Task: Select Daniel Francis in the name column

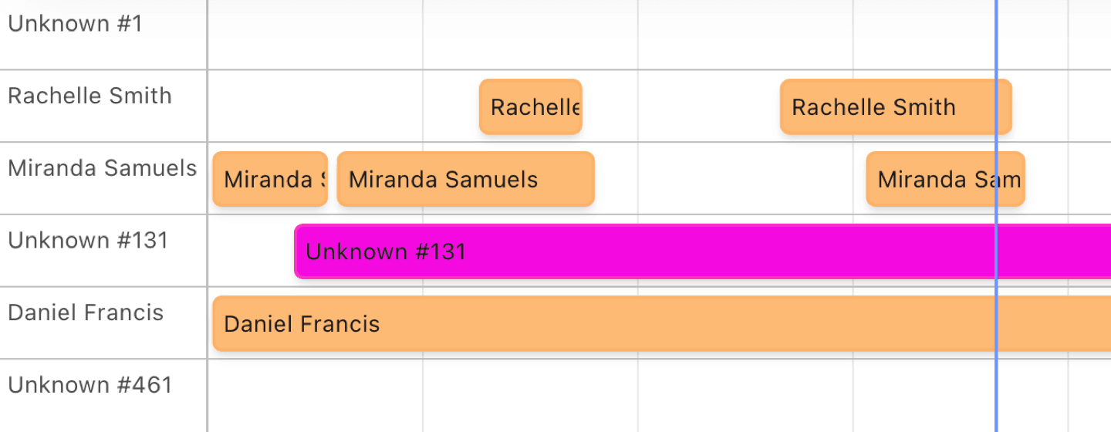Action: pos(86,313)
